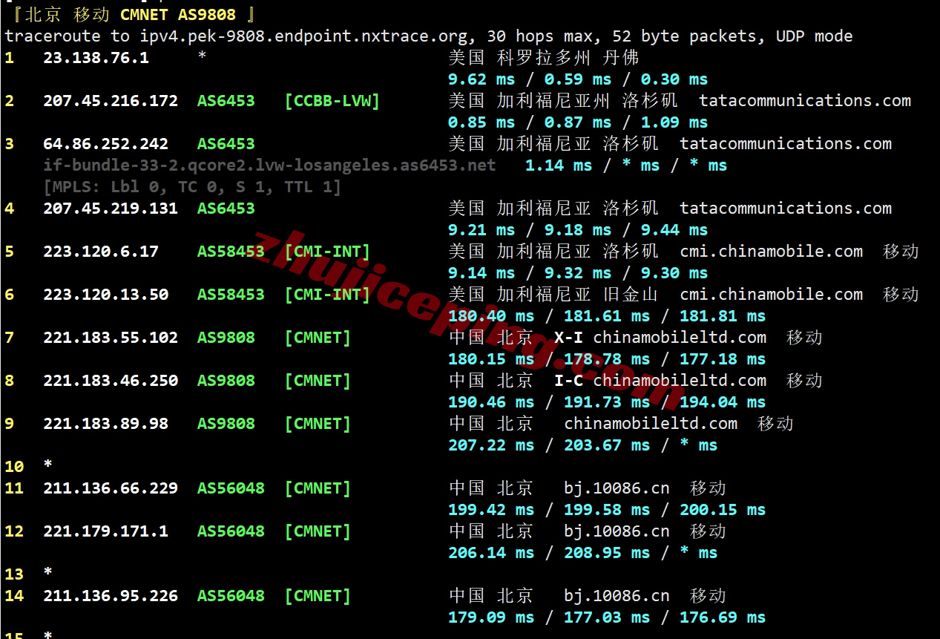Select the [CMI-INT] tag on hop 5
This screenshot has width=940, height=639.
(327, 252)
